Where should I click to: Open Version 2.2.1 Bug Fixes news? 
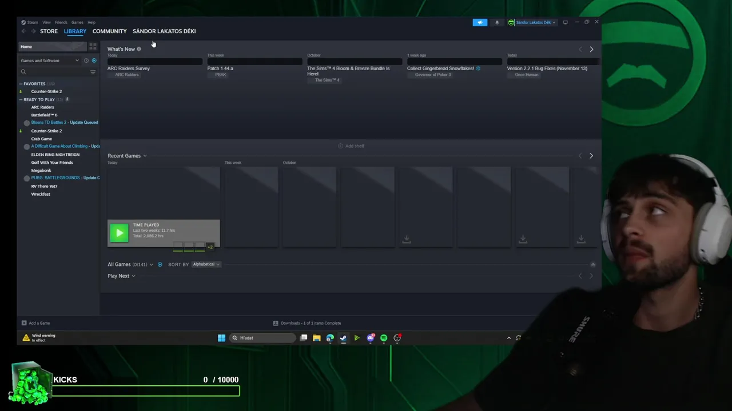[547, 68]
